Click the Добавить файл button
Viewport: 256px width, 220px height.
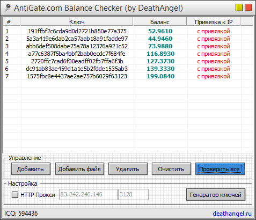pos(79,169)
